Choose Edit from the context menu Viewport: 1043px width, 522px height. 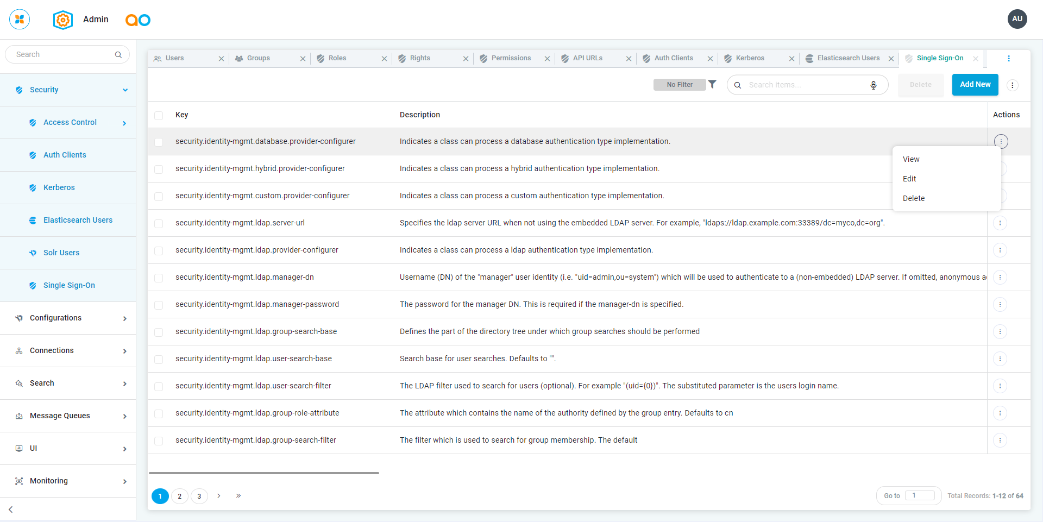[x=909, y=179]
